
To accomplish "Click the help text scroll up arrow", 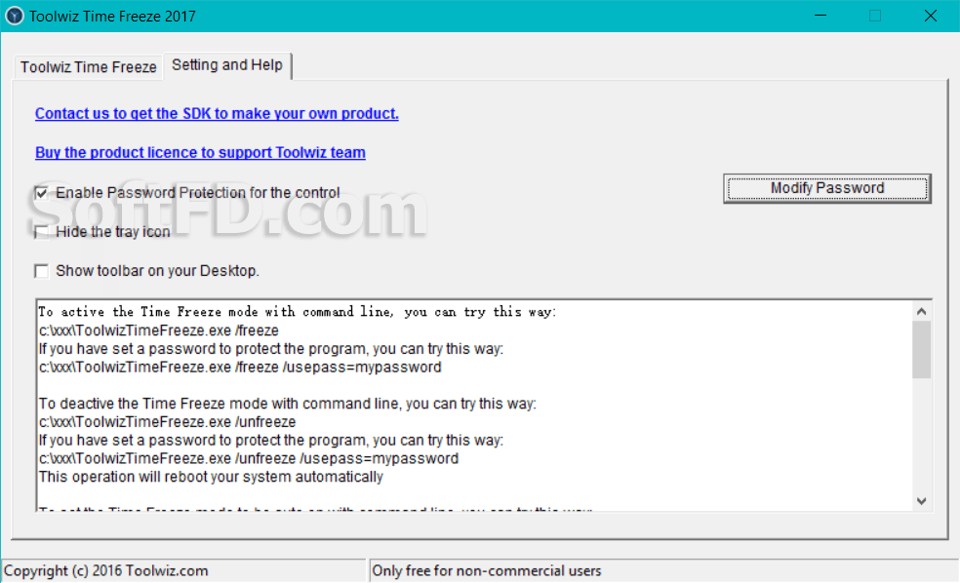I will (921, 311).
